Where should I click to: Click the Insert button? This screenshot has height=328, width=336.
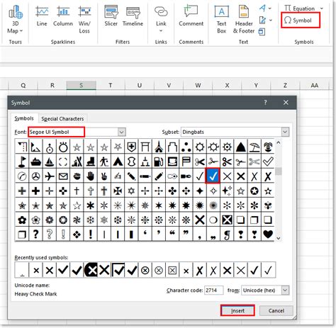(237, 310)
